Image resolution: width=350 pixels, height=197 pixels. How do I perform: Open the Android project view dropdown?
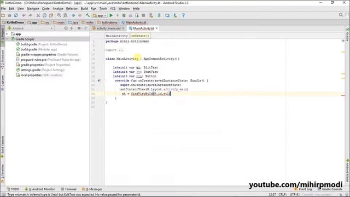tap(30, 28)
